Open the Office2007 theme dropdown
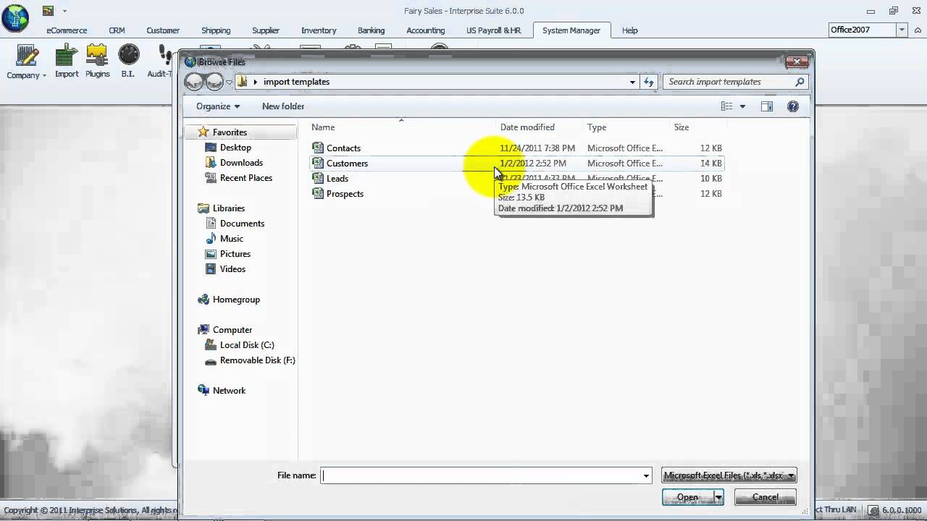Viewport: 927px width, 521px height. tap(902, 30)
